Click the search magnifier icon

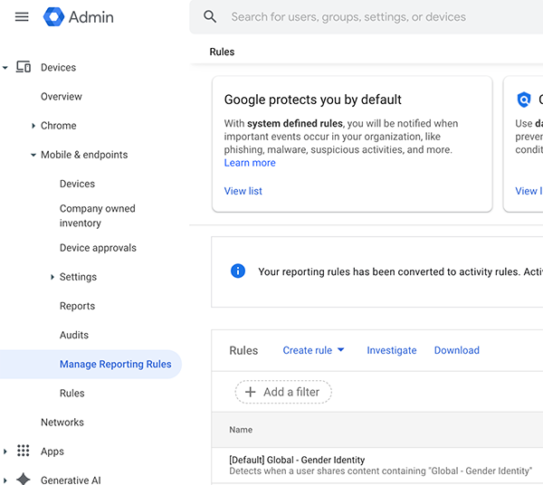pos(210,16)
